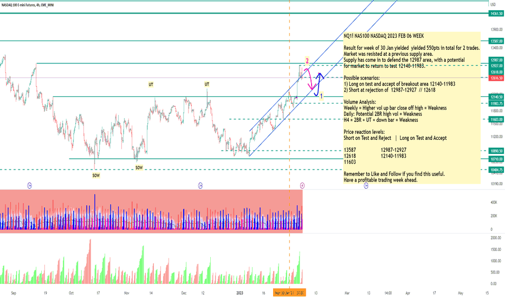Click the Apr label on the time axis
Screen dimensions: 505x298
407,293
